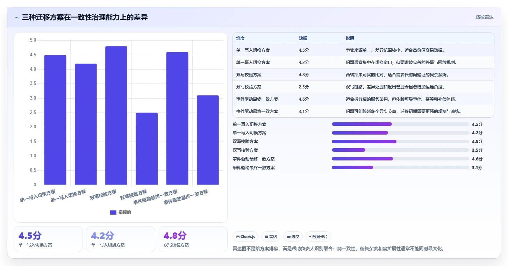Click the chart bar reaching 4.6
Image resolution: width=508 pixels, height=266 pixels.
[x=177, y=118]
